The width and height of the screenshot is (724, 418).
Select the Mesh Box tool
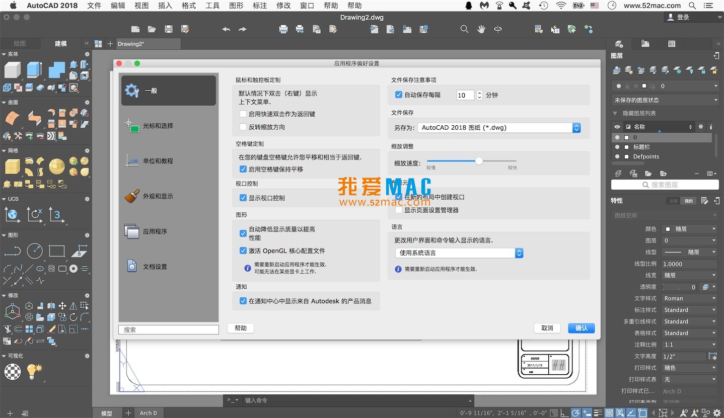point(13,166)
